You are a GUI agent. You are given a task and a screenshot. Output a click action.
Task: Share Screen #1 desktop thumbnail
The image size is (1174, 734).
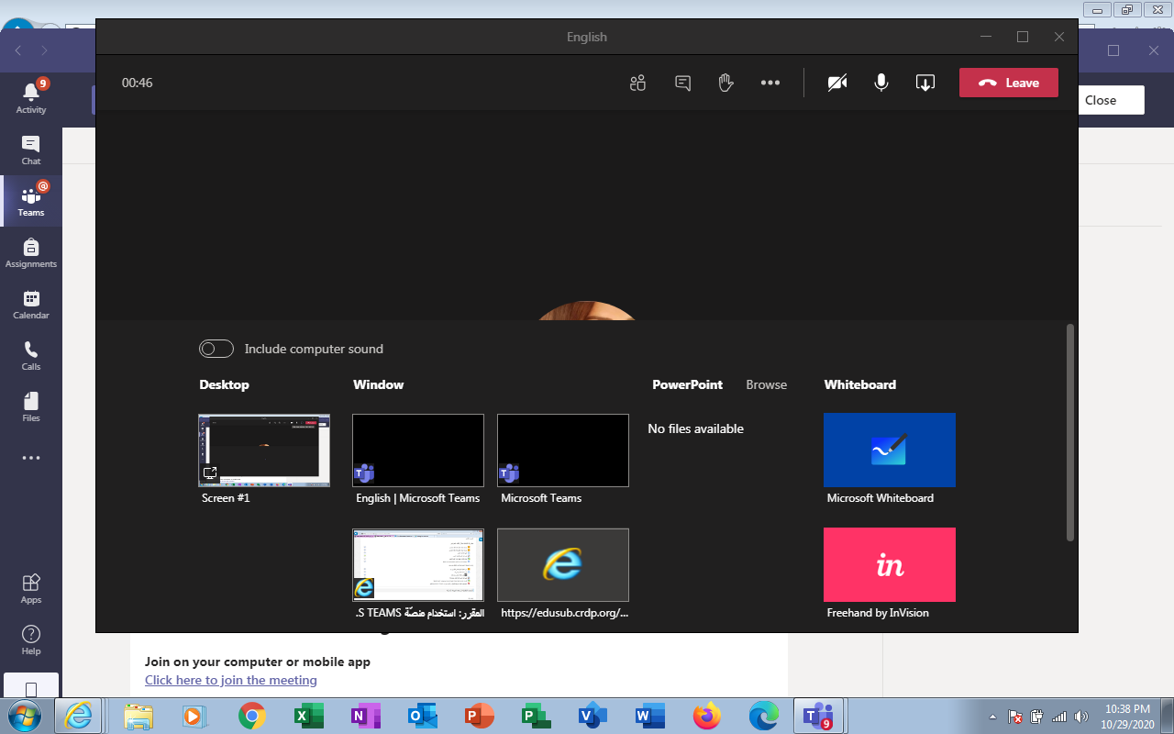pos(264,450)
